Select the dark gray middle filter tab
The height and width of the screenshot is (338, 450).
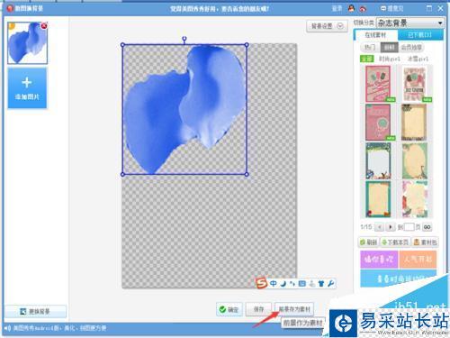[389, 47]
